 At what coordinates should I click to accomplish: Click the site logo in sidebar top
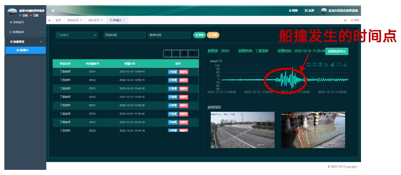pyautogui.click(x=12, y=11)
